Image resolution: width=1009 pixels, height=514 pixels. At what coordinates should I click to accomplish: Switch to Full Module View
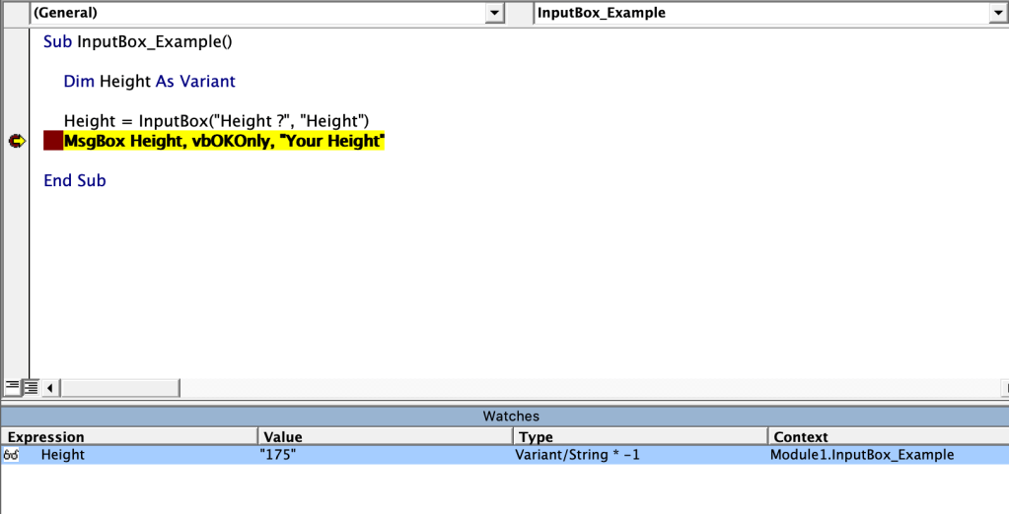click(31, 387)
